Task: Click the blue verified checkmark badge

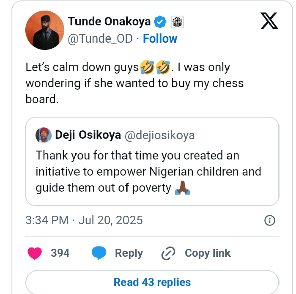Action: point(159,22)
